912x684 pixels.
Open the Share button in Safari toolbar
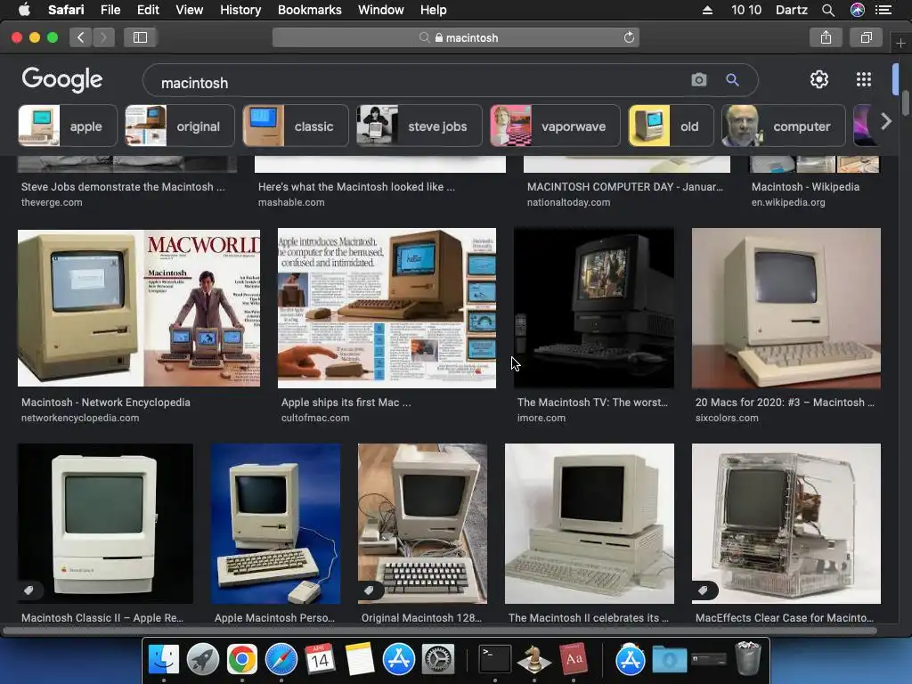point(826,37)
